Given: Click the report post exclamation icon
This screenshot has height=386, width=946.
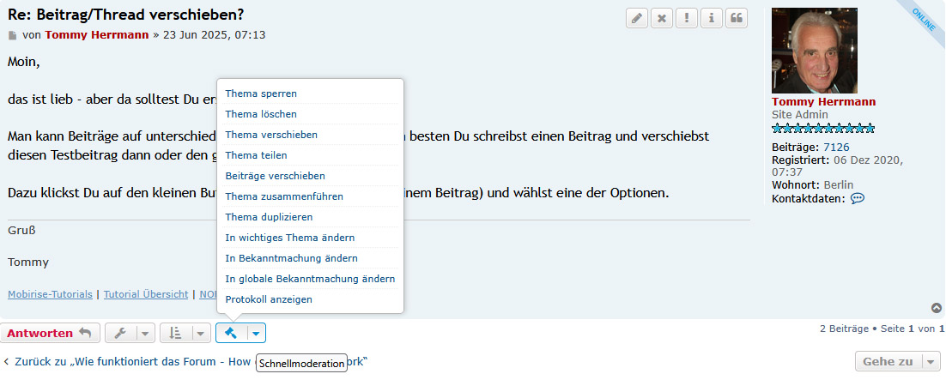Looking at the screenshot, I should (x=687, y=18).
